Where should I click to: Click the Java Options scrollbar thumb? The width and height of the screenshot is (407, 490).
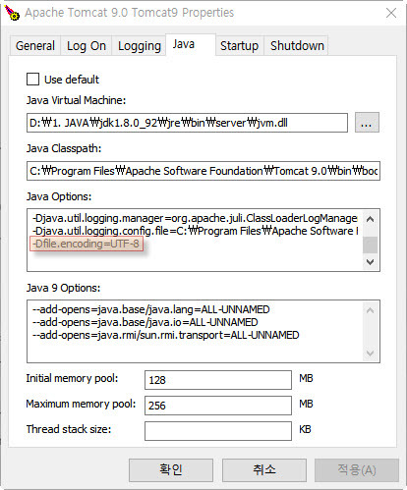370,245
